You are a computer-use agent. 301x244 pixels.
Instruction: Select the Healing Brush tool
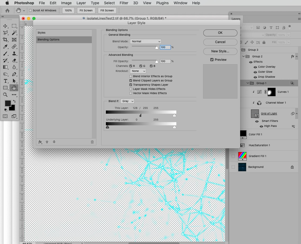(14, 47)
